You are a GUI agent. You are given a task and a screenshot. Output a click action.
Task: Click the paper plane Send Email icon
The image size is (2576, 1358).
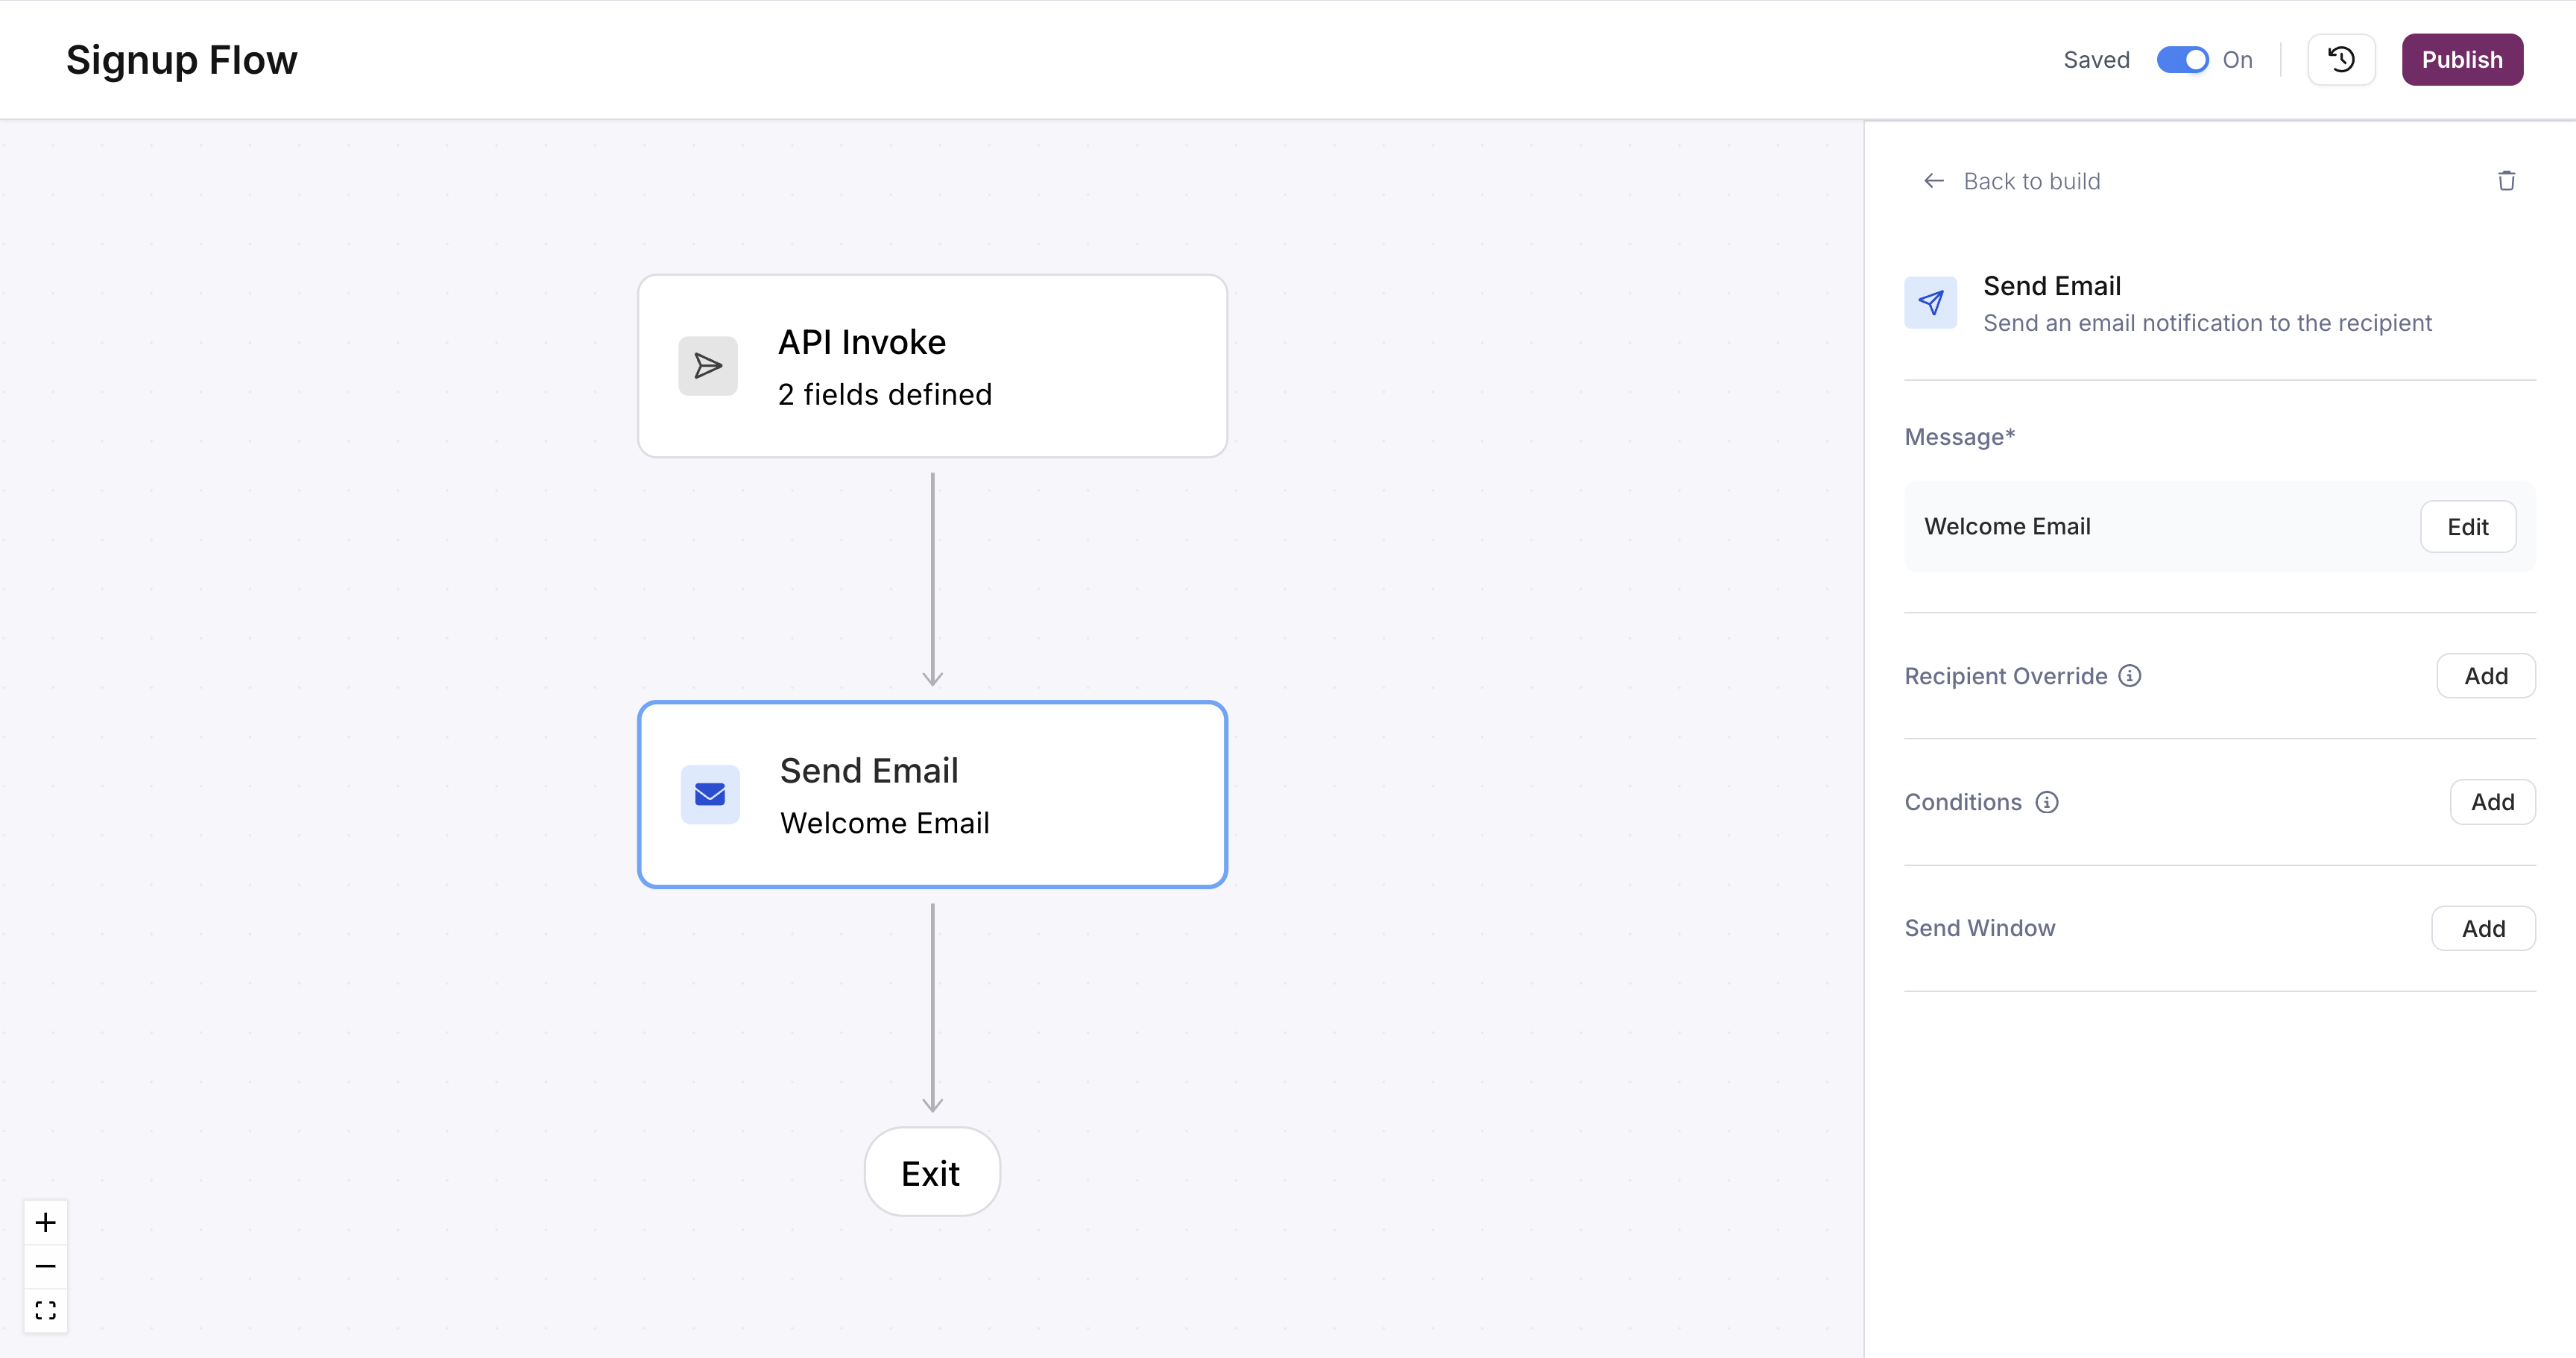[1930, 303]
